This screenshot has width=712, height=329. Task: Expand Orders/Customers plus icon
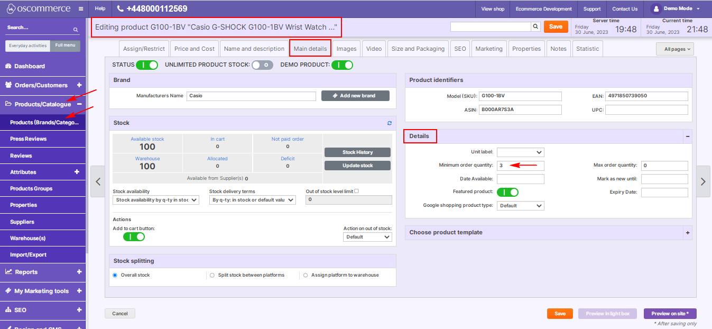(79, 85)
